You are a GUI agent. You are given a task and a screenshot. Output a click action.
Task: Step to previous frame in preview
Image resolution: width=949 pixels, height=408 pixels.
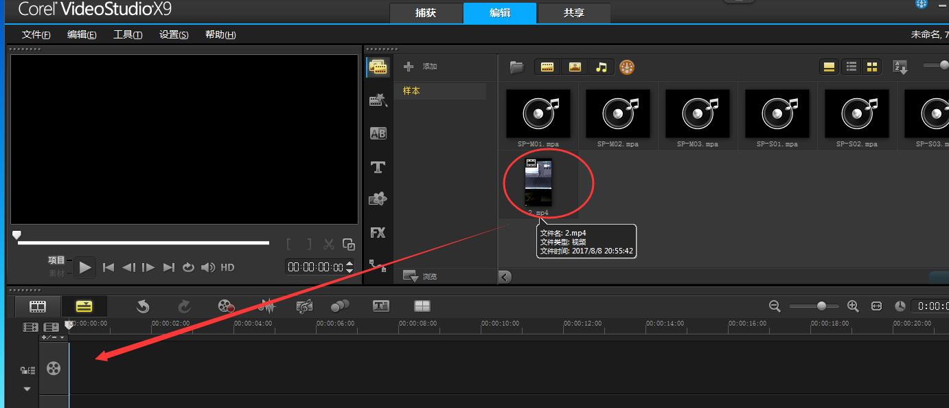128,267
